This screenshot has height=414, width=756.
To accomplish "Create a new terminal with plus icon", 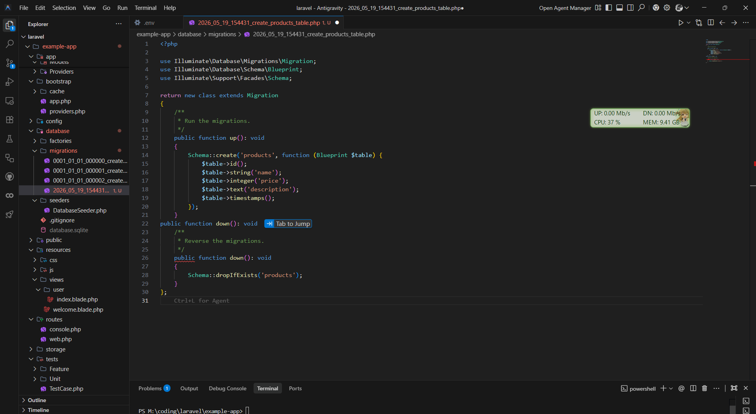I will tap(663, 389).
